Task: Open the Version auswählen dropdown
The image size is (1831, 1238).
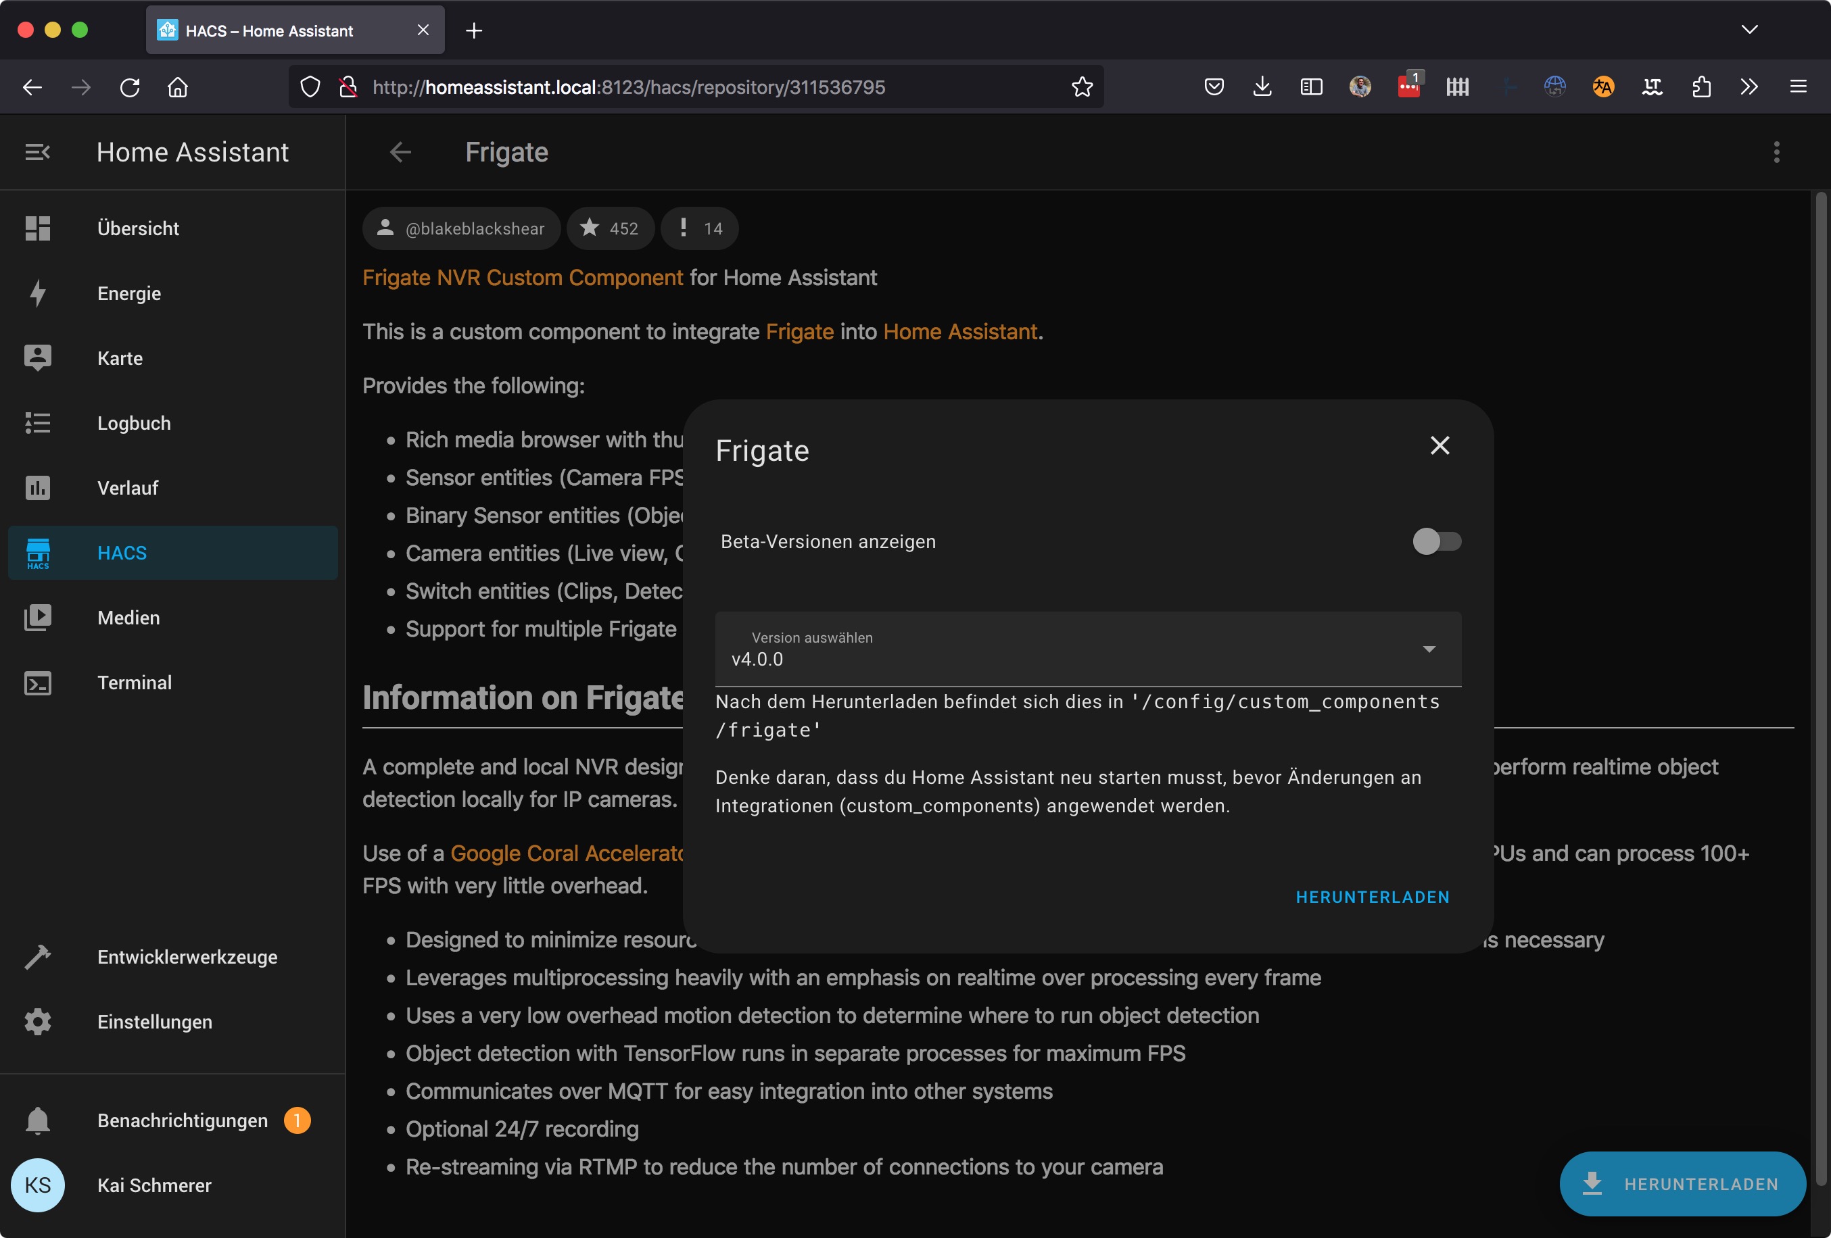Action: click(x=1087, y=649)
